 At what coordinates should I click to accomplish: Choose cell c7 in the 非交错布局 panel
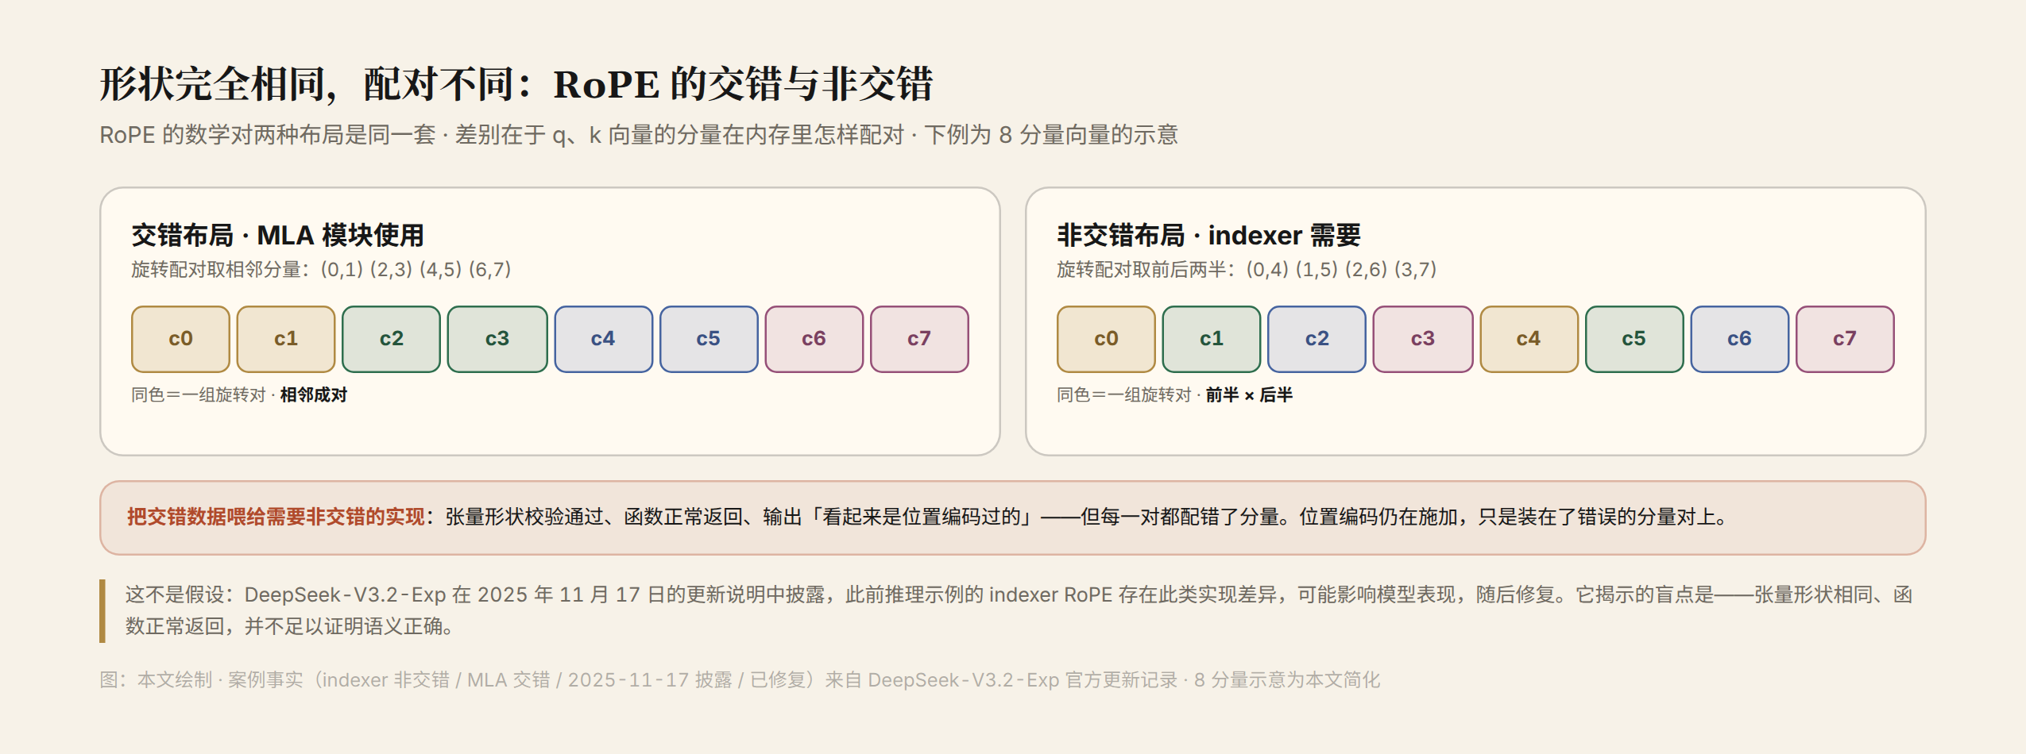[1845, 339]
